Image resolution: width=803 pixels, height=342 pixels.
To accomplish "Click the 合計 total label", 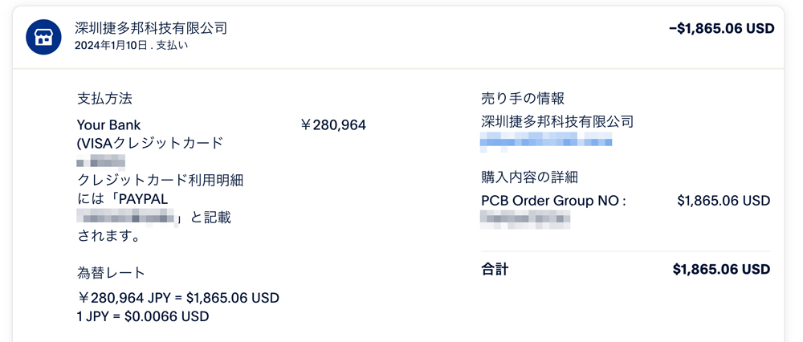I will (x=495, y=269).
